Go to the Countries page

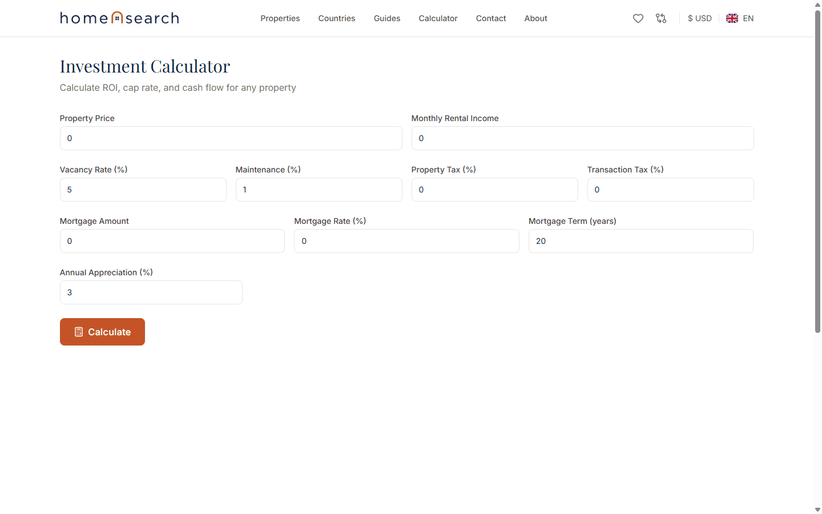[336, 18]
